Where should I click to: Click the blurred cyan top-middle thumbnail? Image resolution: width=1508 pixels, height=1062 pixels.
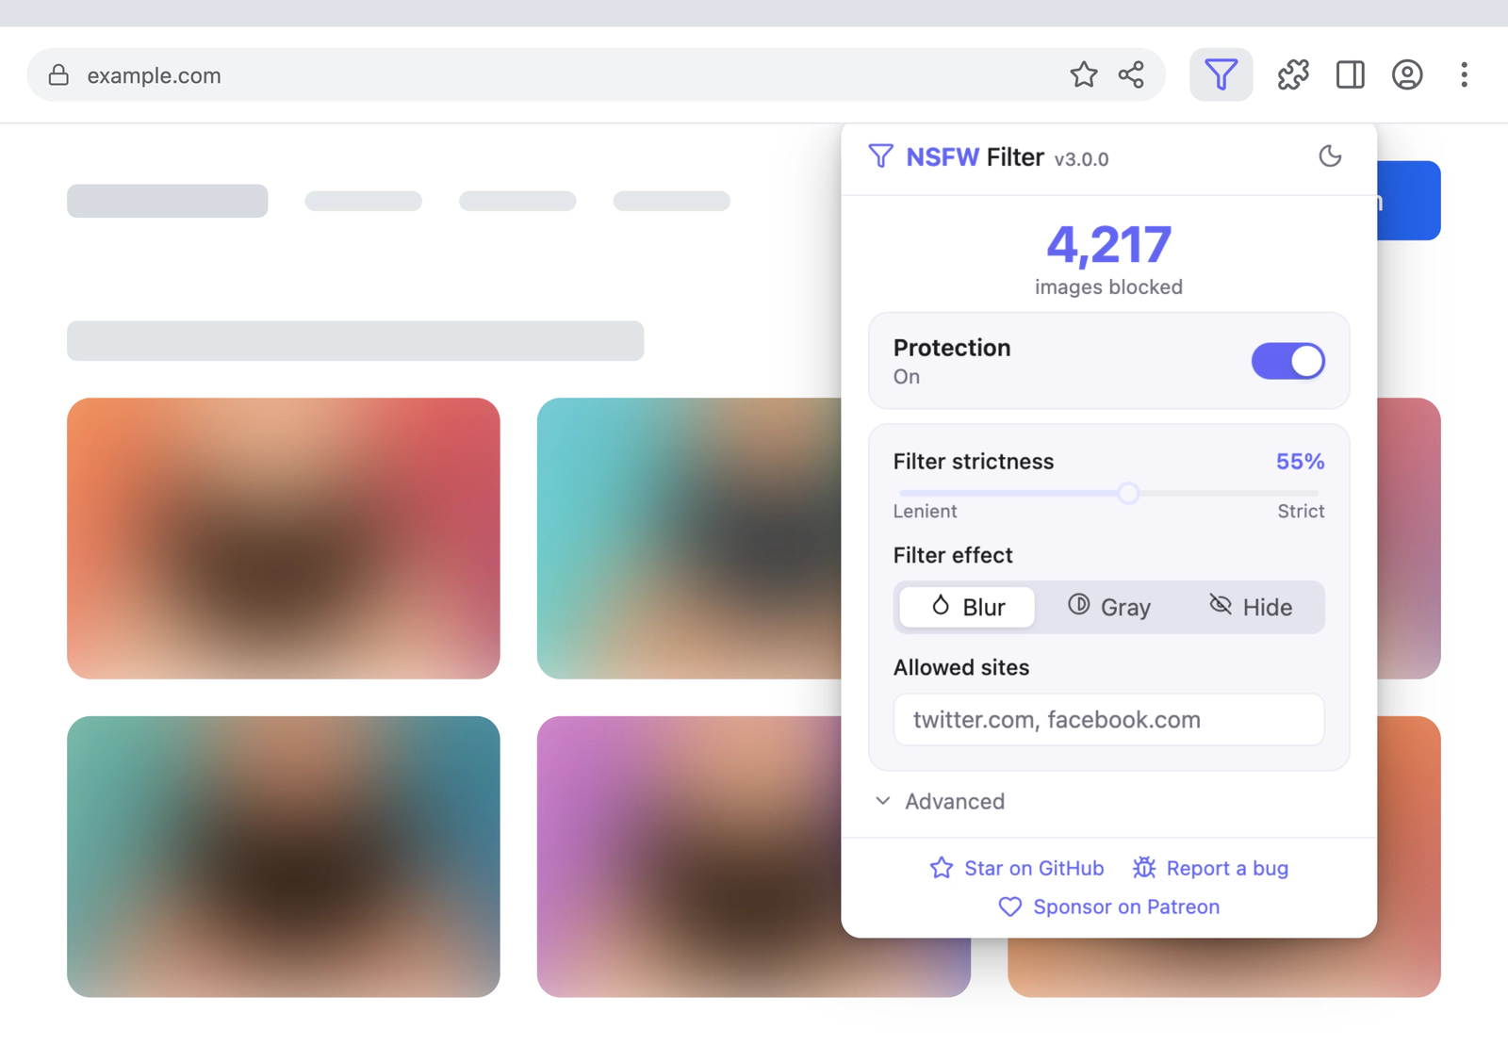(689, 538)
